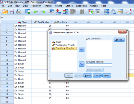This screenshot has width=134, height=104.
Task: Undo the last action arrow
Action: pyautogui.click(x=36, y=12)
